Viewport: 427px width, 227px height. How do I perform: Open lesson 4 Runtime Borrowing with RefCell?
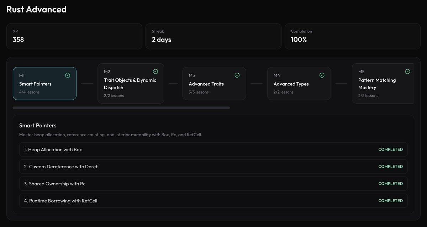tap(213, 201)
